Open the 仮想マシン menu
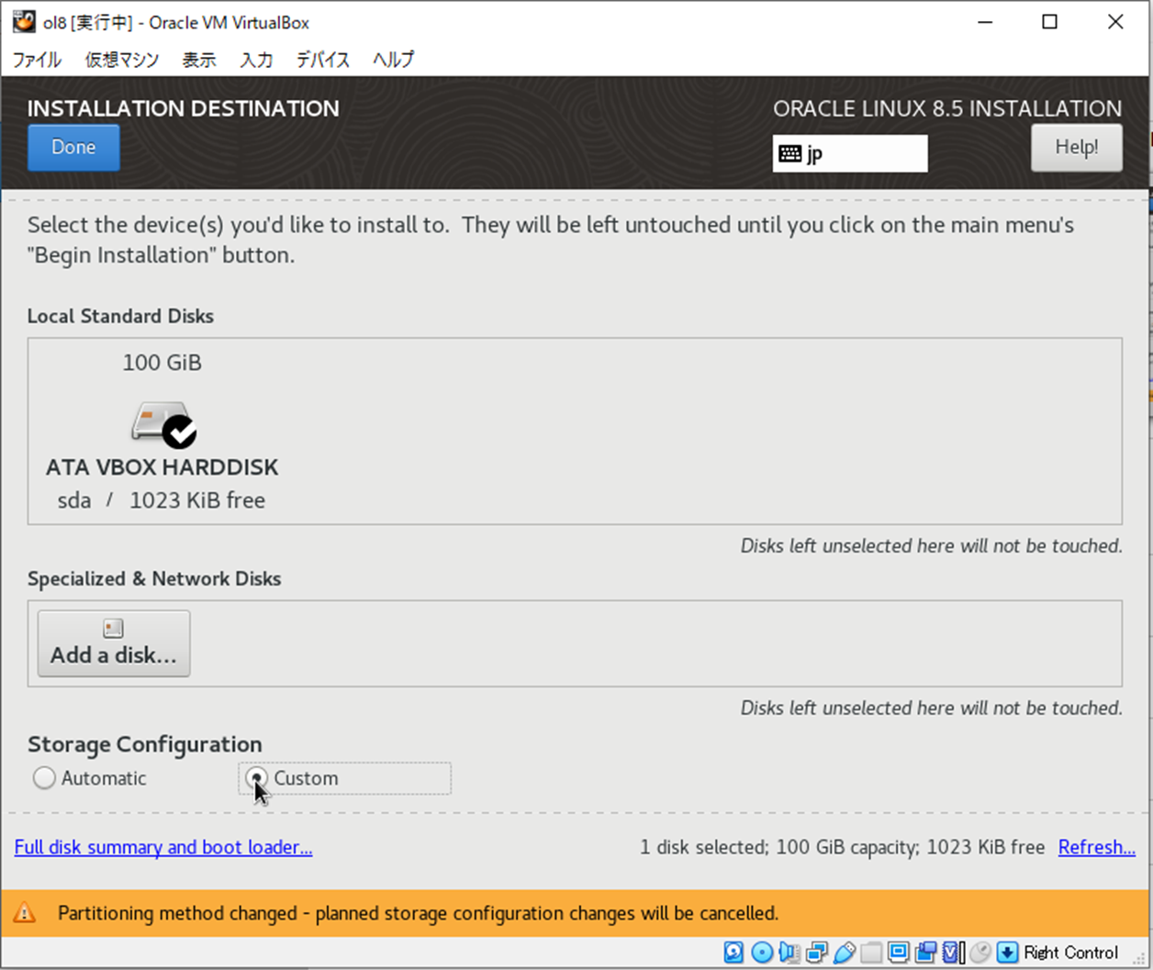Viewport: 1153px width, 970px height. [122, 60]
